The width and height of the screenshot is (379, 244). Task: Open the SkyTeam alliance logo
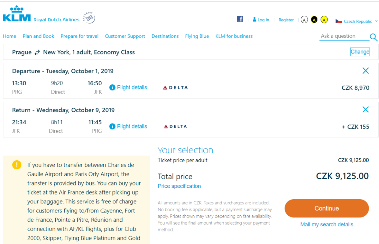click(x=89, y=18)
